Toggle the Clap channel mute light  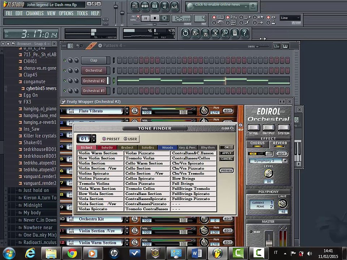65,60
